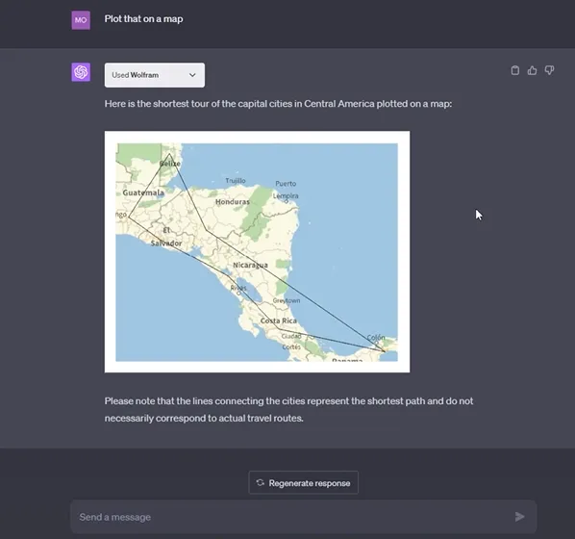Copy the response with the clipboard icon
The image size is (575, 539).
514,70
